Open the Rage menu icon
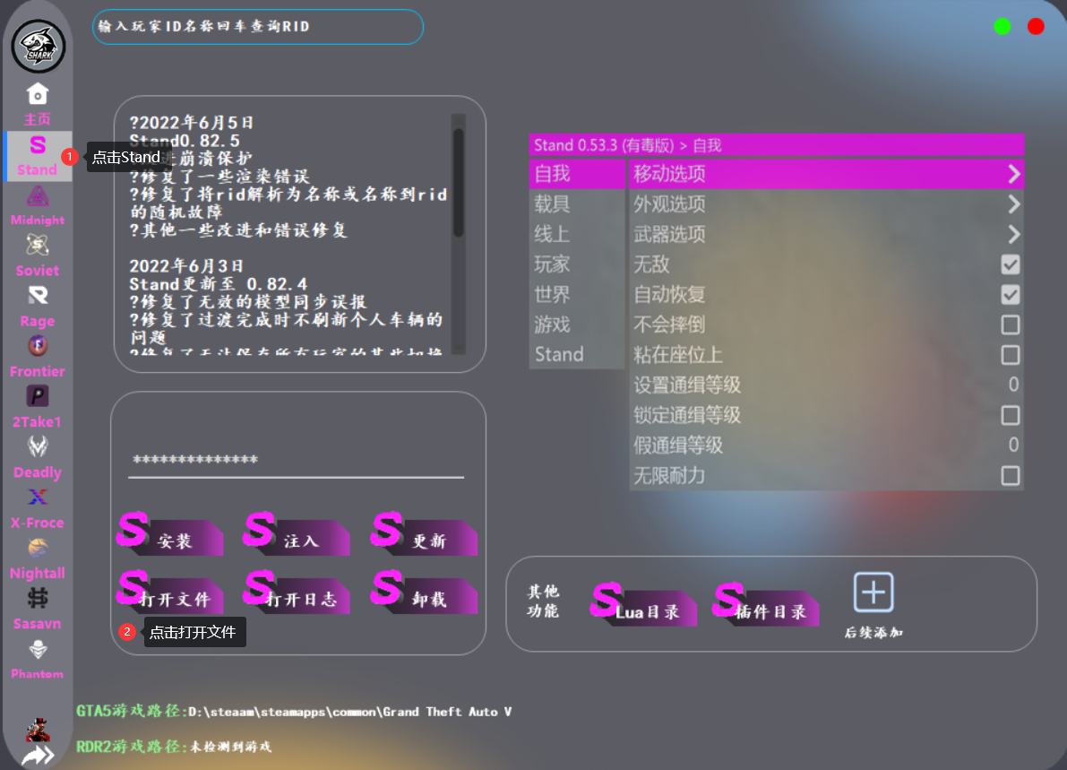 click(x=38, y=296)
